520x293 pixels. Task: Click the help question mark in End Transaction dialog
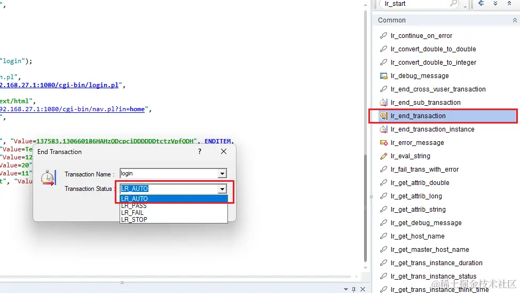(200, 151)
